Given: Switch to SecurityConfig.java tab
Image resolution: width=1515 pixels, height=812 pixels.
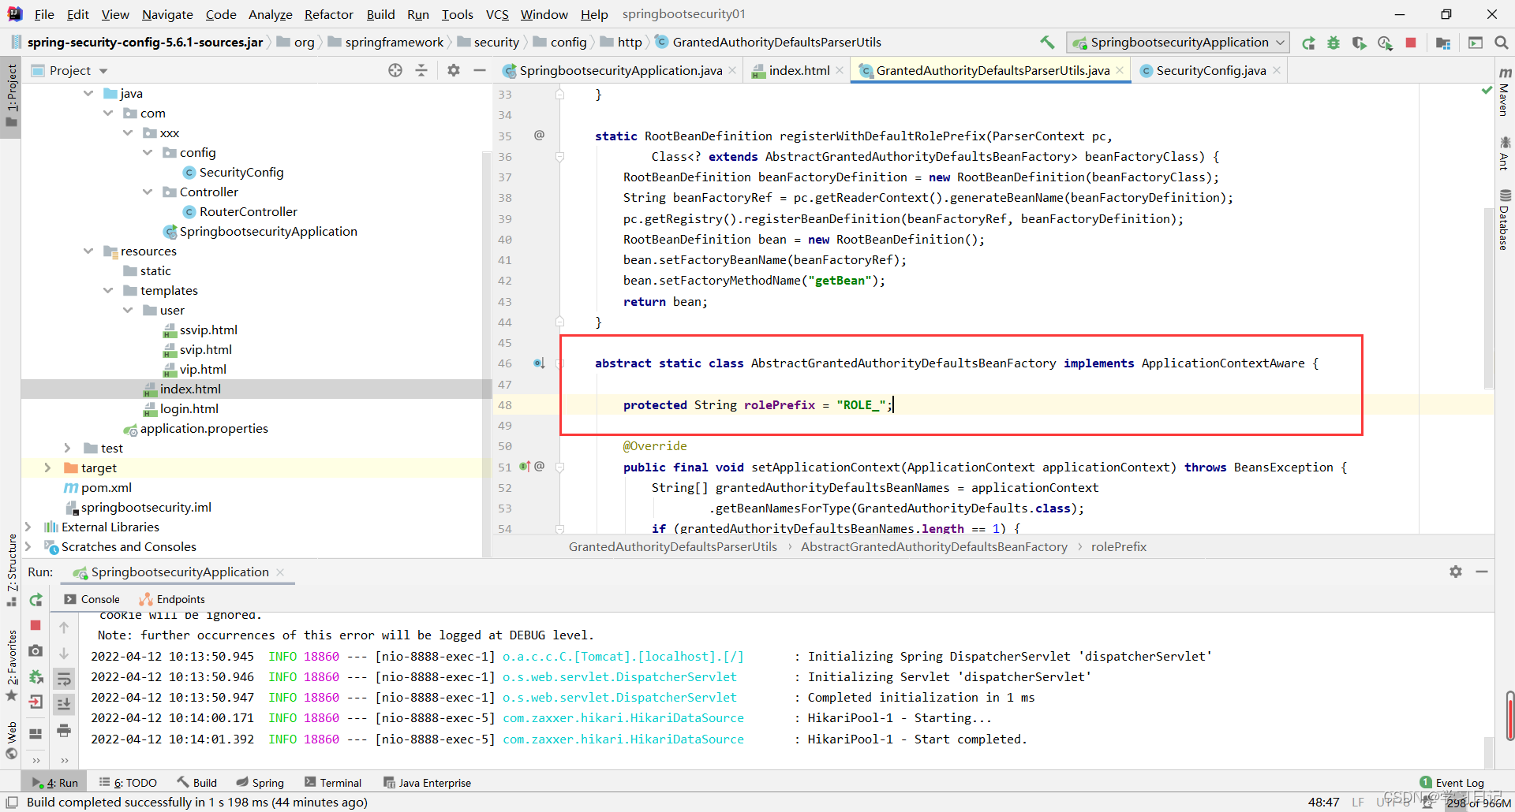Looking at the screenshot, I should click(1210, 70).
